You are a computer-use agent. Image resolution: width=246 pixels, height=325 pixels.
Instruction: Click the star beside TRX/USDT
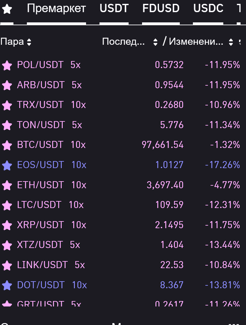(x=7, y=105)
